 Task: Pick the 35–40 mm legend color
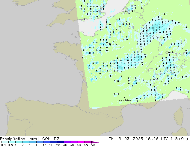click(x=74, y=142)
